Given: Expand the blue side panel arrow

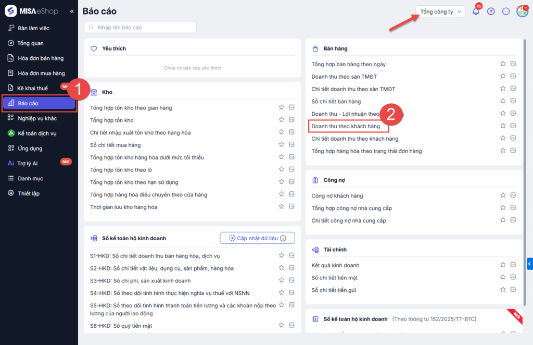Looking at the screenshot, I should [x=529, y=264].
